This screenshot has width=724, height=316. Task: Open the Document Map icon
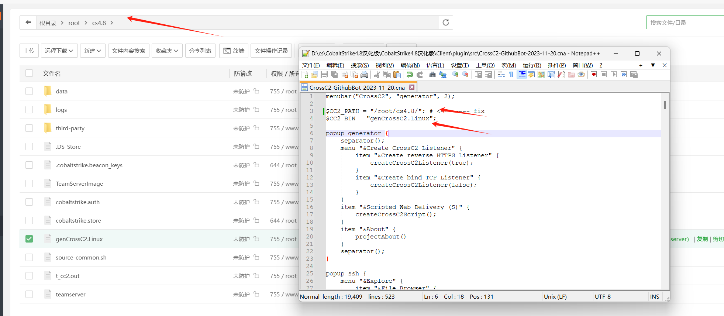(x=541, y=75)
